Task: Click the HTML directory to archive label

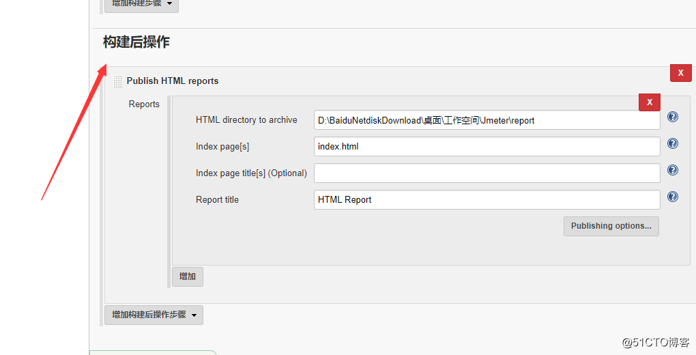Action: coord(246,120)
